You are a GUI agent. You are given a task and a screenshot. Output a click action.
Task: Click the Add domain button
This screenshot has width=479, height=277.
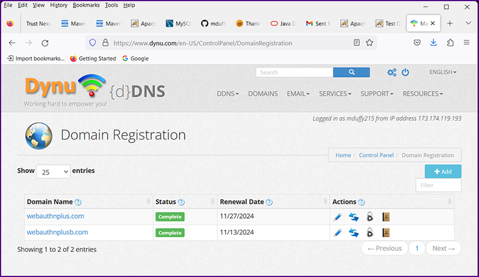coord(443,172)
